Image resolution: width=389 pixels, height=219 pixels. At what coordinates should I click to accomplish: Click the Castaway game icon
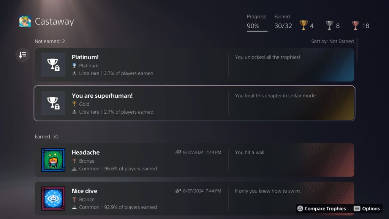point(25,21)
